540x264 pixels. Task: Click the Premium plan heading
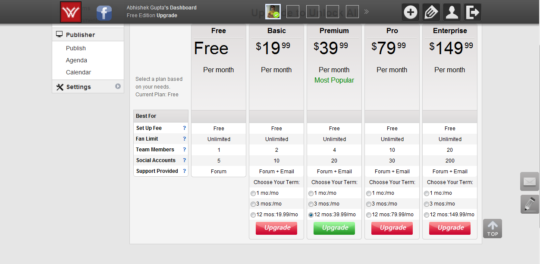(334, 31)
